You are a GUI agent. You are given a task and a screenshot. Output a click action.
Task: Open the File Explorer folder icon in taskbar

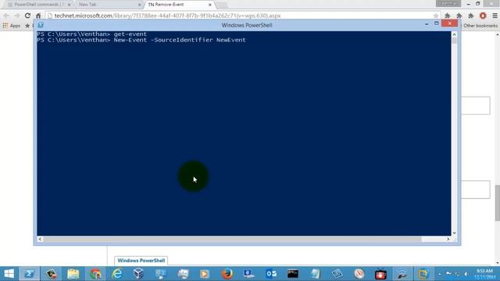[73, 274]
